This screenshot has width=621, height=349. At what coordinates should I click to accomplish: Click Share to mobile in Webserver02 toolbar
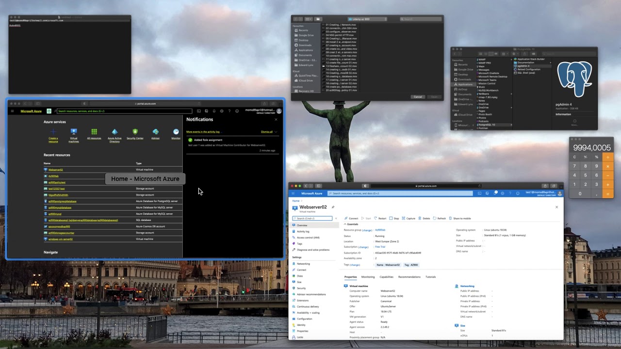pyautogui.click(x=460, y=218)
